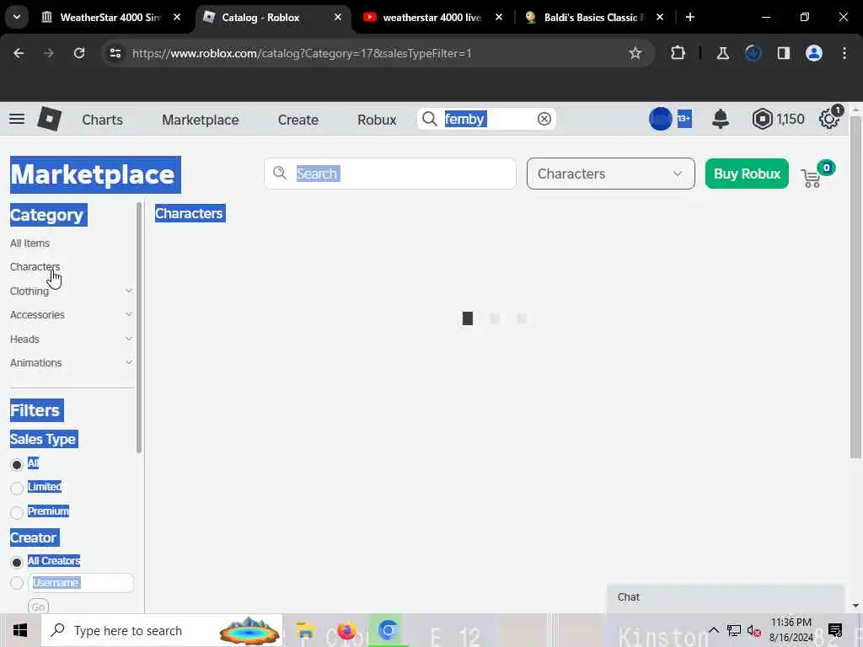Switch to weatherstar 4000 live YouTube tab
The width and height of the screenshot is (863, 647).
424,17
